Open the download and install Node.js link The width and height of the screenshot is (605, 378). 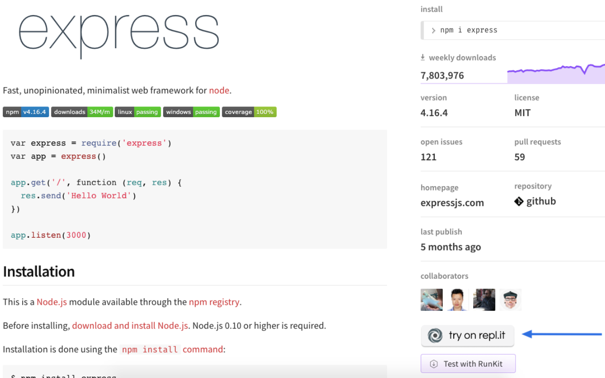point(130,326)
